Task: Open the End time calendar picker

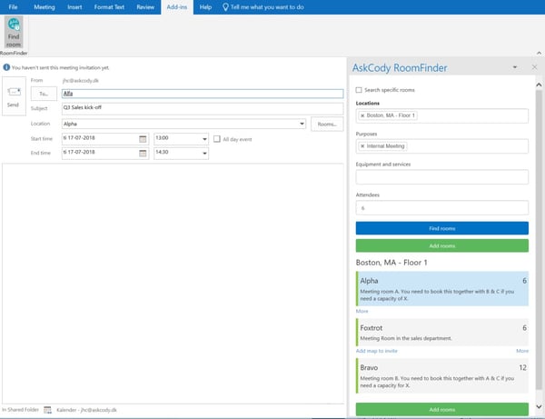Action: pos(143,153)
